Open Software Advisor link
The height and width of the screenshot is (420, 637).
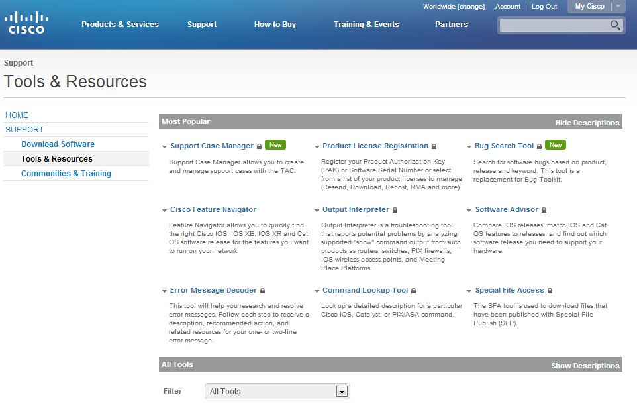pos(507,210)
